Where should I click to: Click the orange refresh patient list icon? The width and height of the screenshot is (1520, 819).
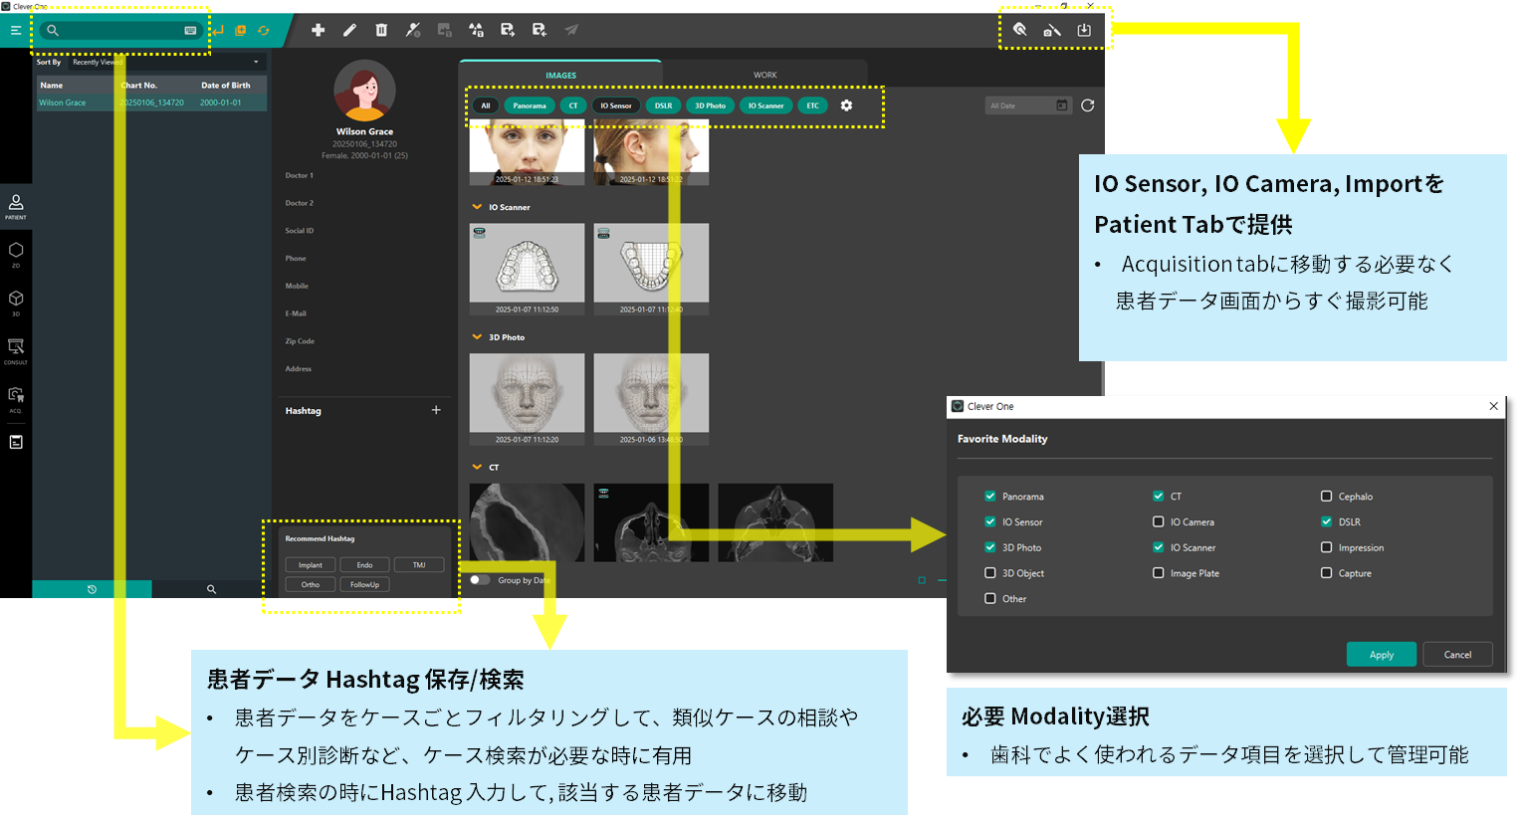[264, 30]
